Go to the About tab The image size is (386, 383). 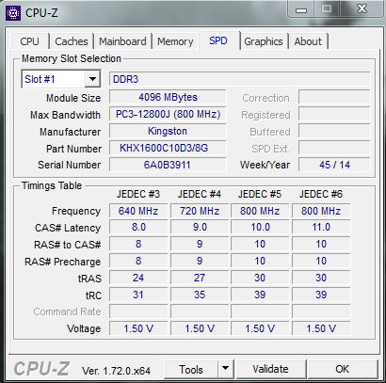click(308, 41)
